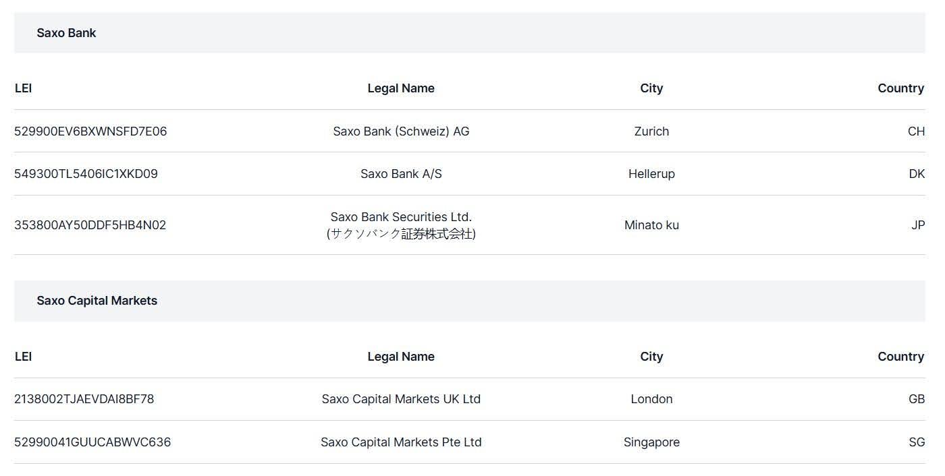Image resolution: width=945 pixels, height=476 pixels.
Task: Click the Minato ku city cell
Action: [651, 225]
